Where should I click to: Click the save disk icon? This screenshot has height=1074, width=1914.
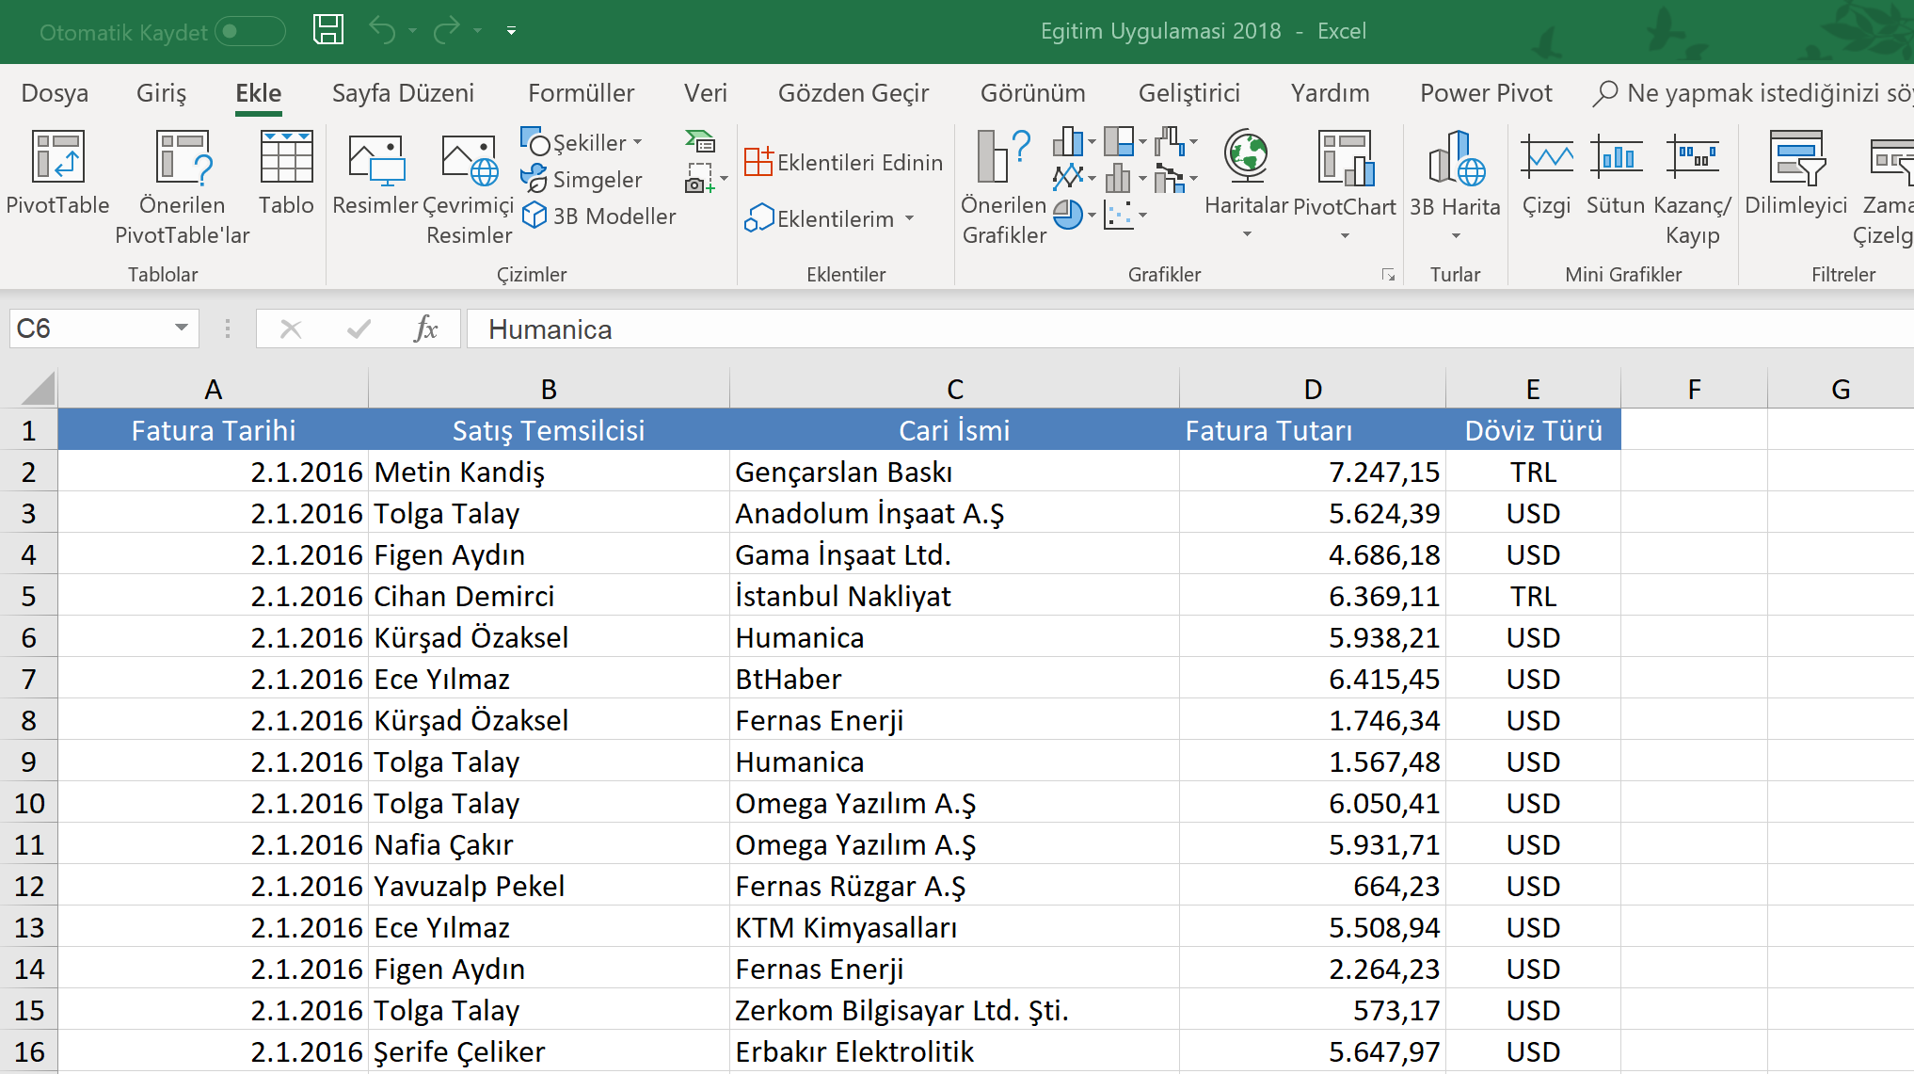(328, 30)
